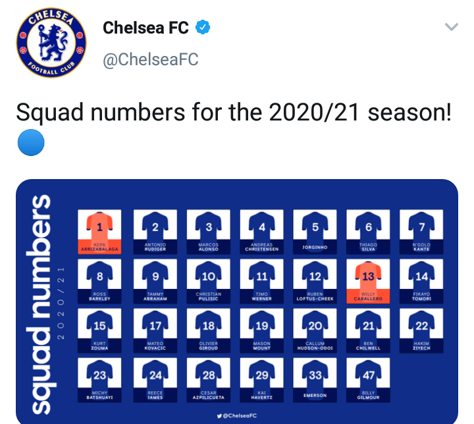This screenshot has height=424, width=474.
Task: Click Mason Mount's number 19 shirt
Action: (262, 327)
